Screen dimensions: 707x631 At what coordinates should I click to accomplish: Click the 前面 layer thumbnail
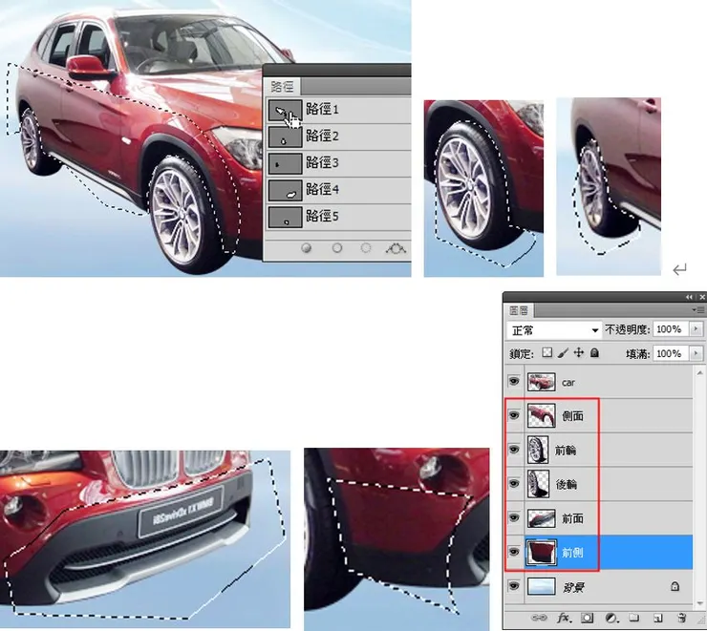click(541, 518)
